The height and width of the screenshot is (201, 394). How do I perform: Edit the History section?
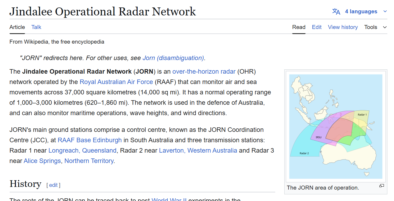point(53,185)
